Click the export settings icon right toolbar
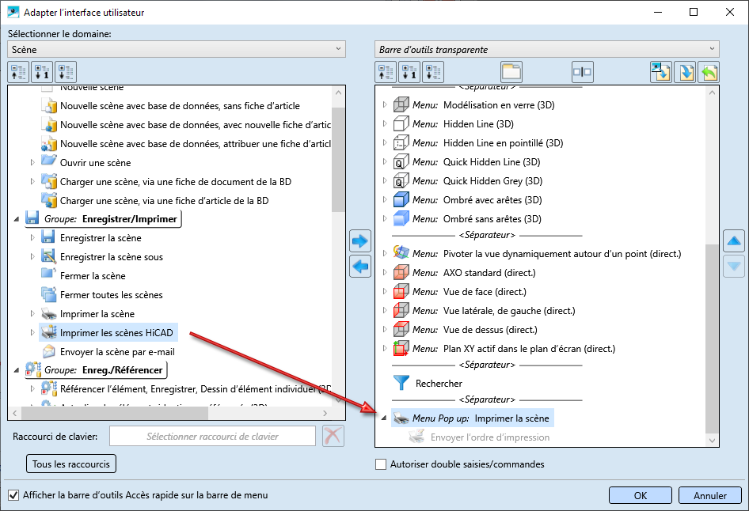 click(x=661, y=73)
